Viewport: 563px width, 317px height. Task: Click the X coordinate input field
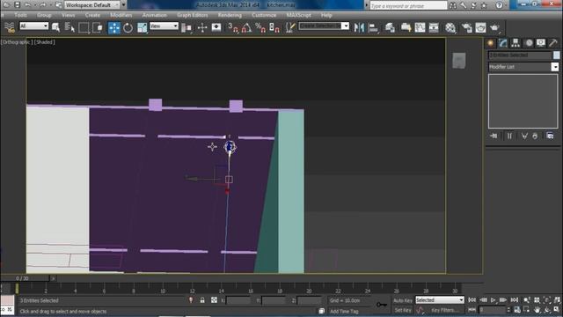tap(238, 300)
